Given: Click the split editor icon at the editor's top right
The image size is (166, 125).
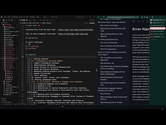Looking at the screenshot, I should coord(93,20).
